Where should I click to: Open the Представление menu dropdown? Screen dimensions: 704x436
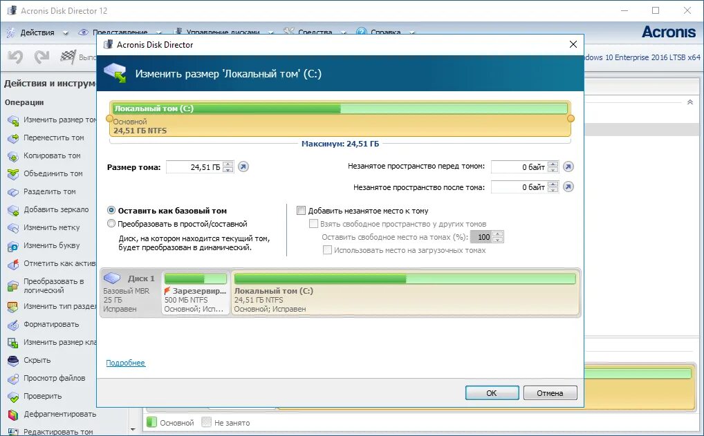(x=158, y=32)
